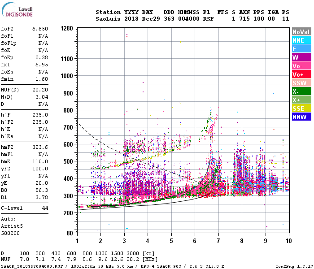
Task: Select the Vo+ red legend swatch
Action: tap(301, 74)
